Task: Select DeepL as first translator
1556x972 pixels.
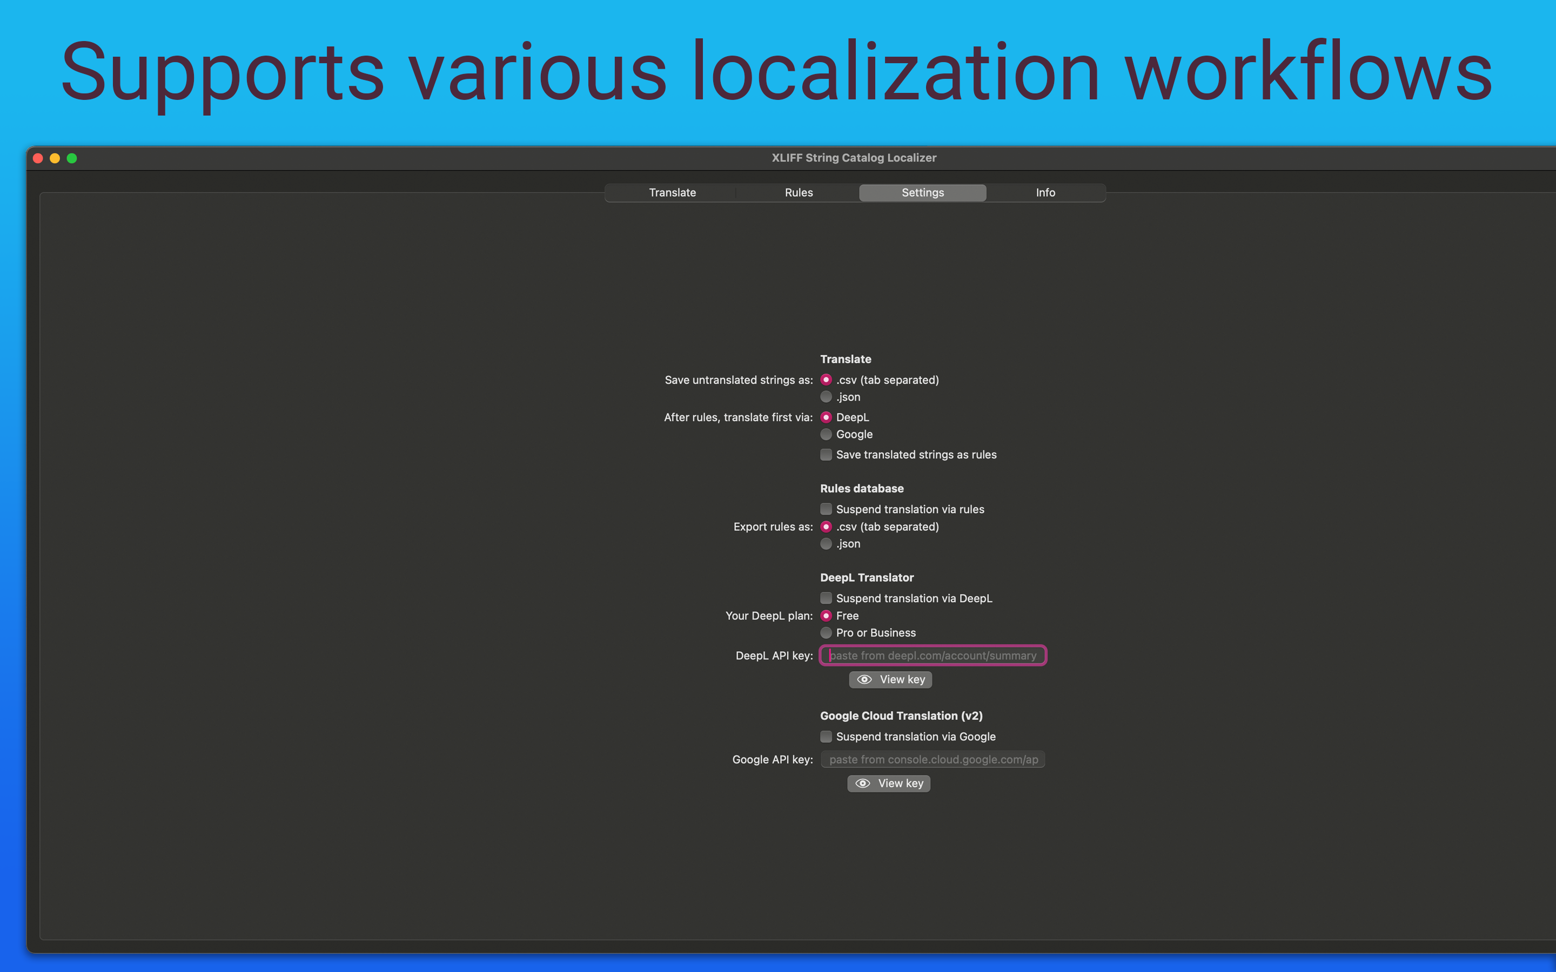Action: [x=826, y=417]
